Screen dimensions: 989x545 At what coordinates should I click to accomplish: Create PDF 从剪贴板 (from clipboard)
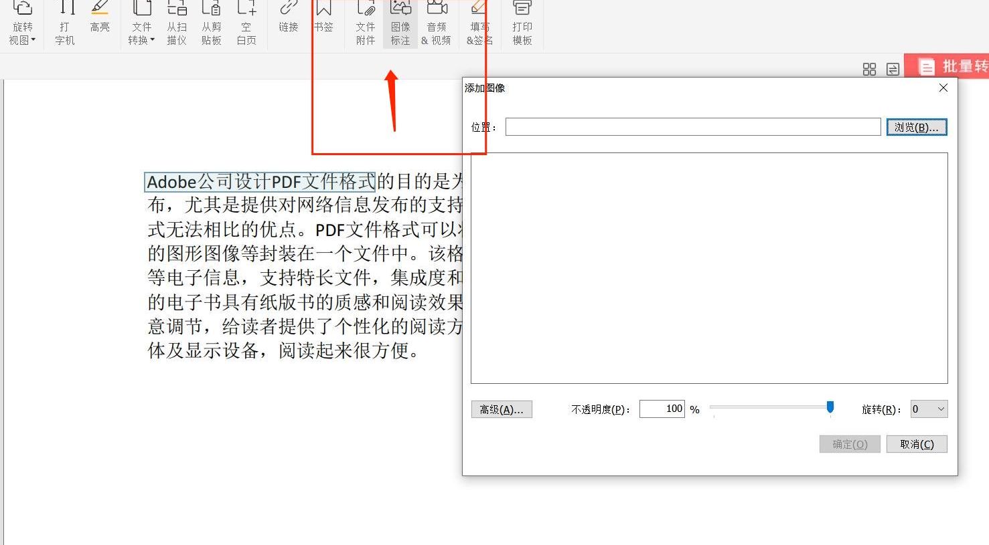pos(210,23)
